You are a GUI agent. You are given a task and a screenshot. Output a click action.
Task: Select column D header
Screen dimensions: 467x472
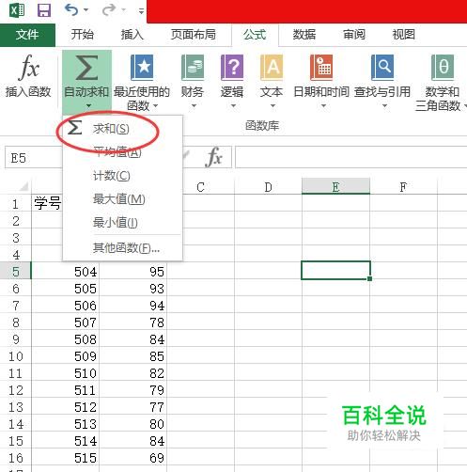(268, 187)
